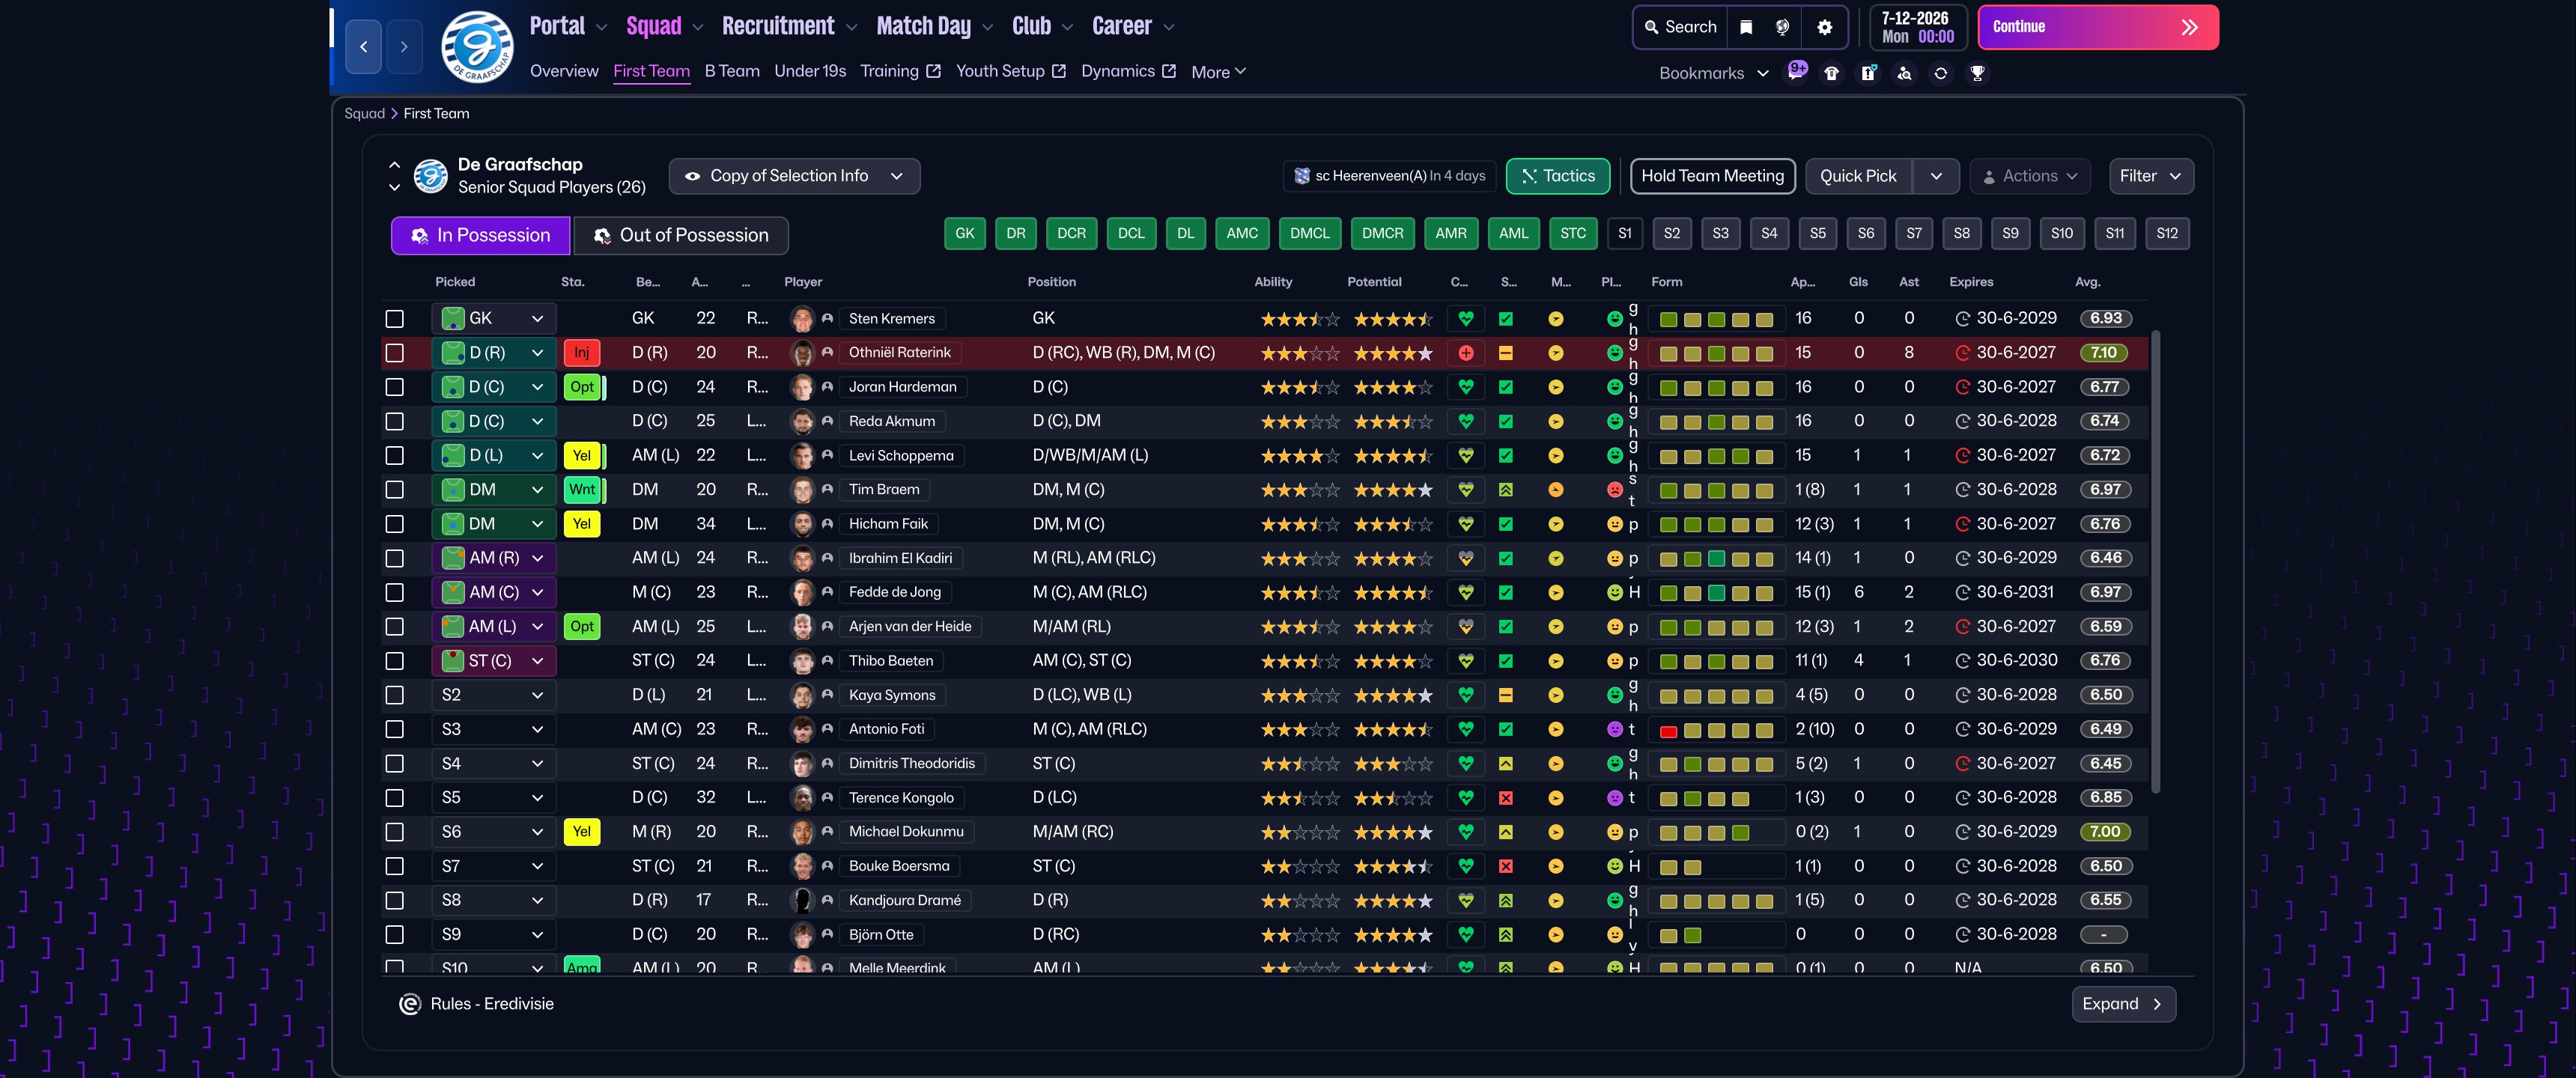The width and height of the screenshot is (2576, 1078).
Task: Click the Search field in top bar
Action: click(1681, 27)
